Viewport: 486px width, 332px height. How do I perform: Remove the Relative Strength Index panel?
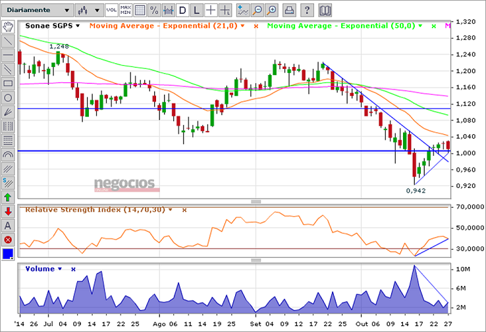click(x=184, y=210)
